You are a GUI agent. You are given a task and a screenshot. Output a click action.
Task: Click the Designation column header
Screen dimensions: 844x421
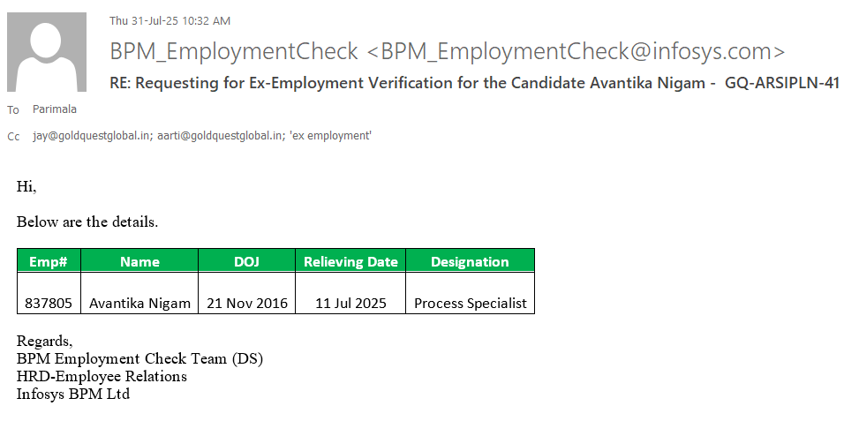tap(470, 261)
